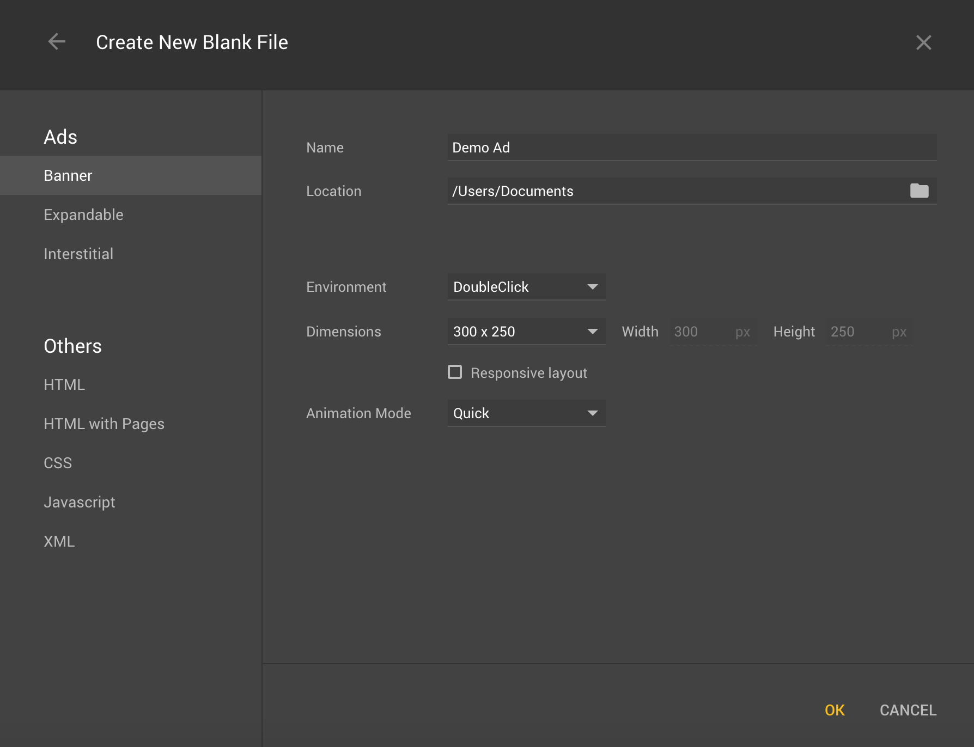The image size is (974, 747).
Task: Click the CANCEL button
Action: click(908, 710)
